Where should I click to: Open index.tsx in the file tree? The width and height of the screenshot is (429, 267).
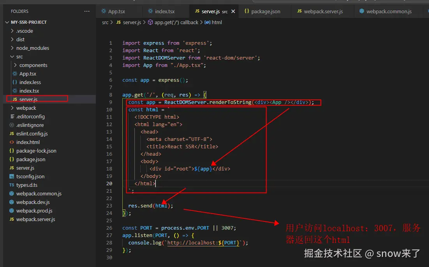(29, 91)
